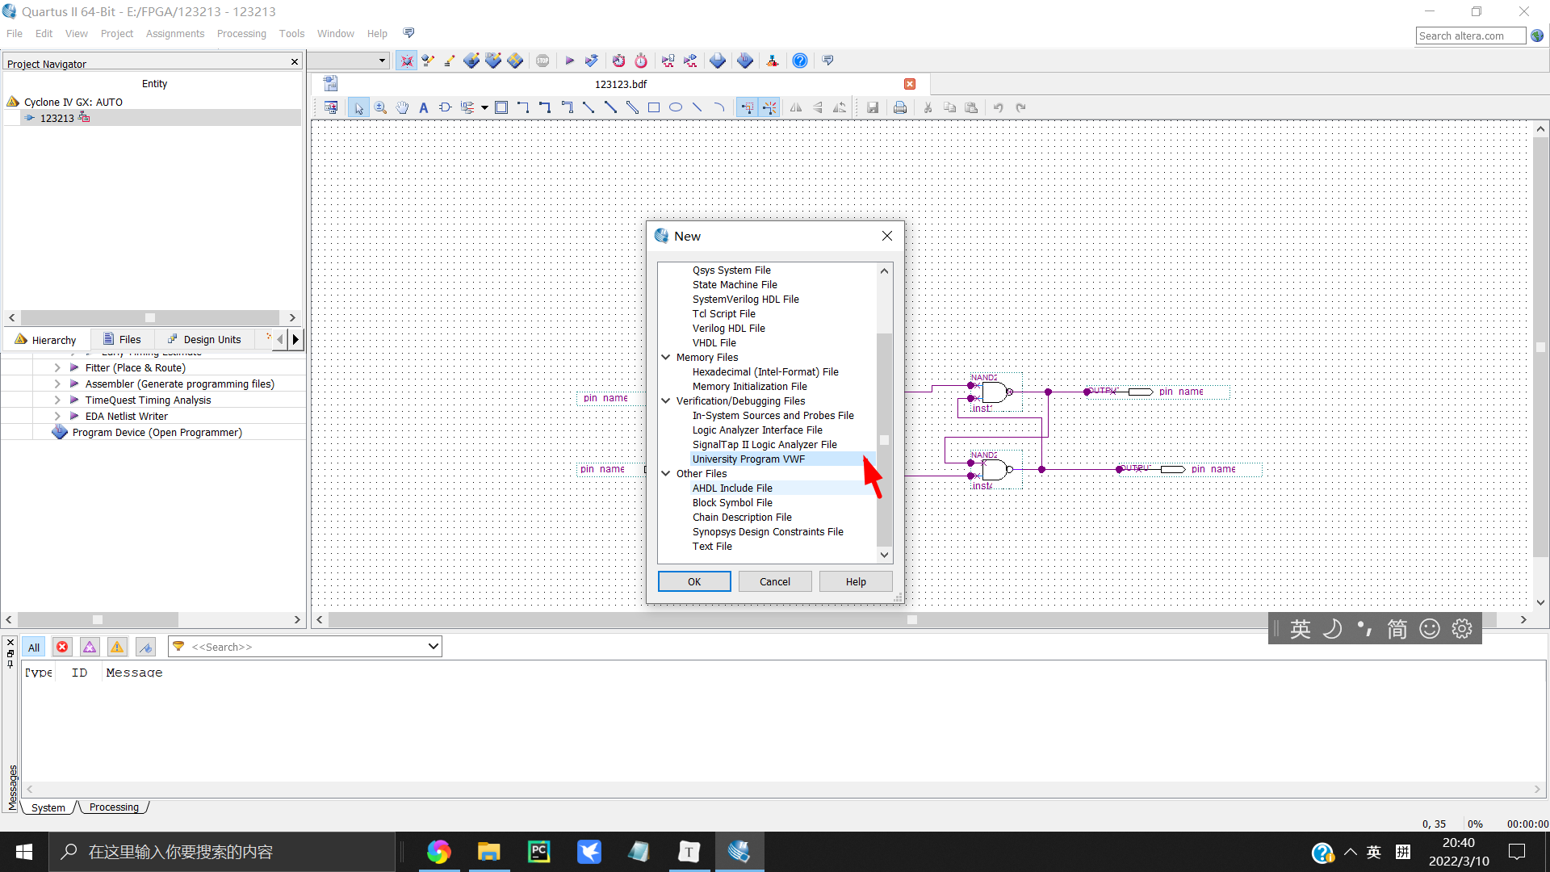Open File Explorer from the taskbar
This screenshot has width=1550, height=872.
click(x=488, y=852)
